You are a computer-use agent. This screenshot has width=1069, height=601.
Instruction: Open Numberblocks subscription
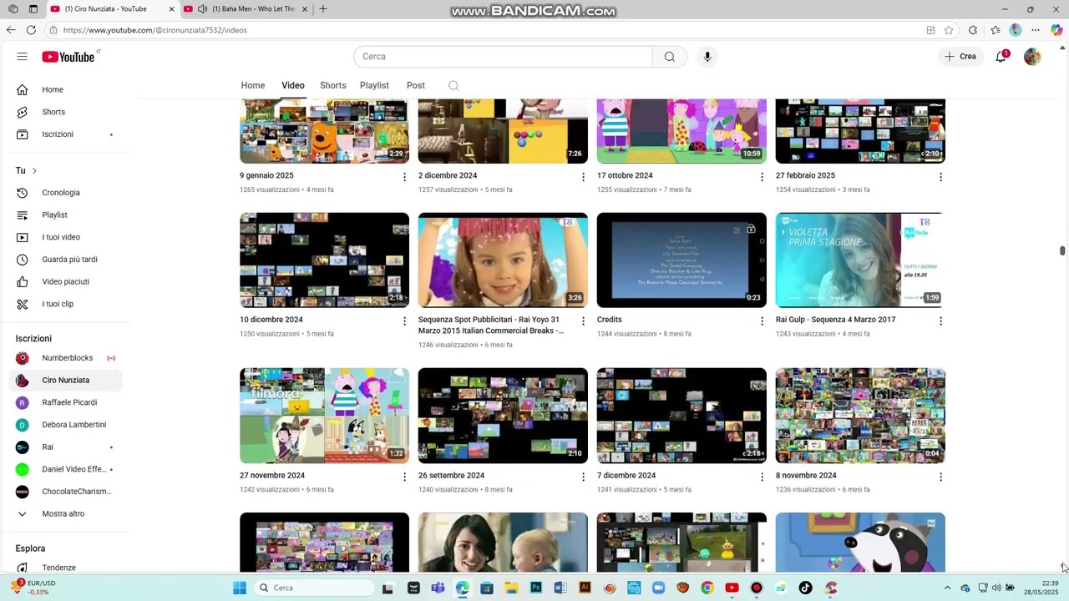(x=65, y=358)
